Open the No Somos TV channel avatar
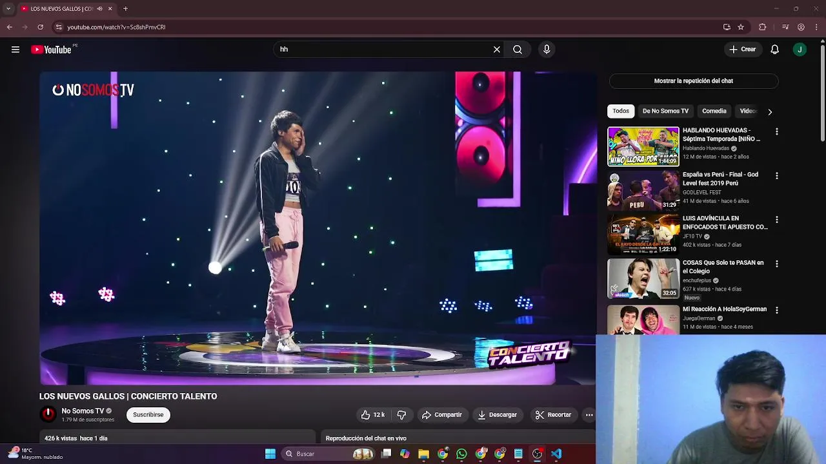Screen dimensions: 826x464 pyautogui.click(x=48, y=414)
